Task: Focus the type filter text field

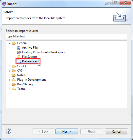Action: click(66, 36)
